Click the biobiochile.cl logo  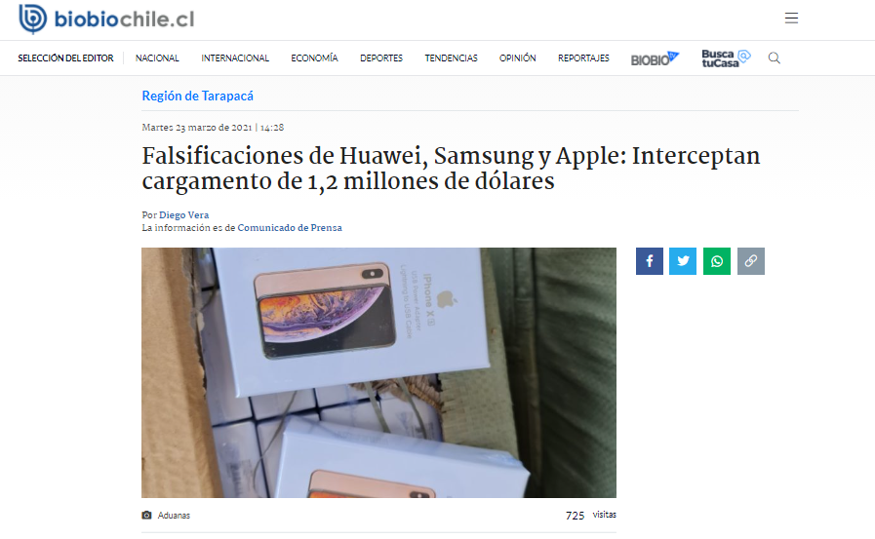click(x=106, y=19)
